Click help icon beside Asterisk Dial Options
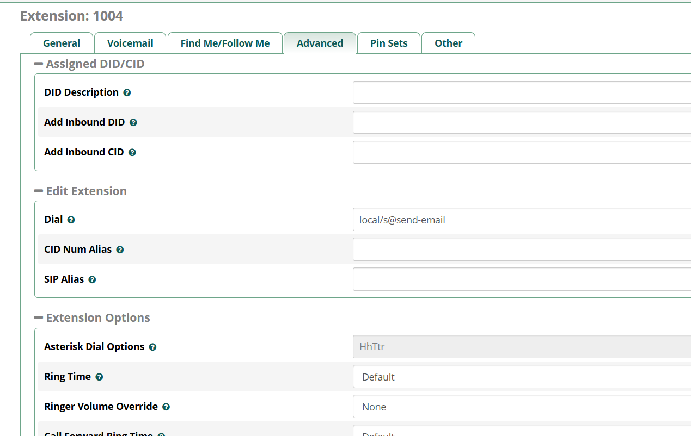691x436 pixels. pos(152,347)
